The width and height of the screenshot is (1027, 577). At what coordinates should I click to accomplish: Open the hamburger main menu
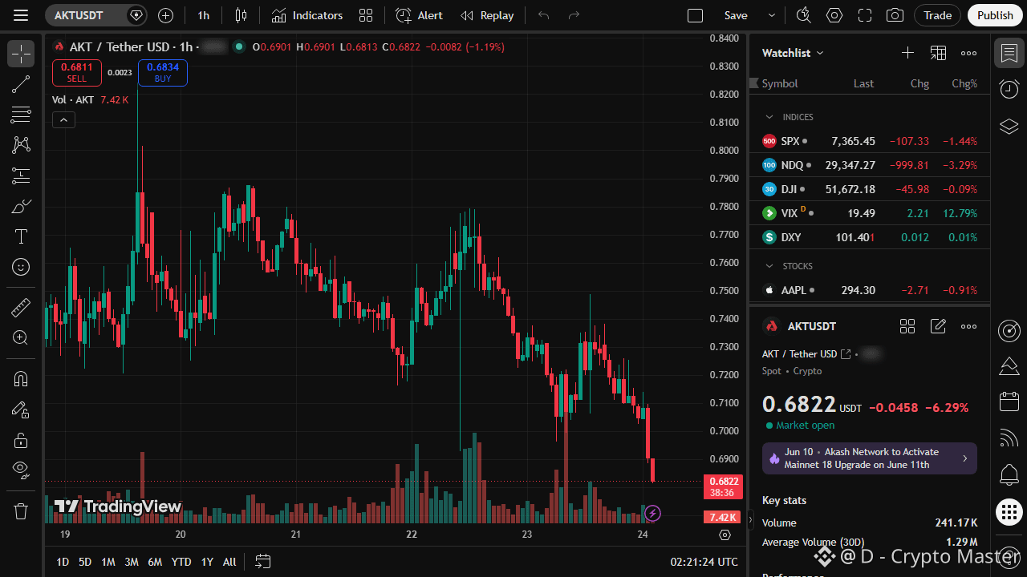point(21,15)
